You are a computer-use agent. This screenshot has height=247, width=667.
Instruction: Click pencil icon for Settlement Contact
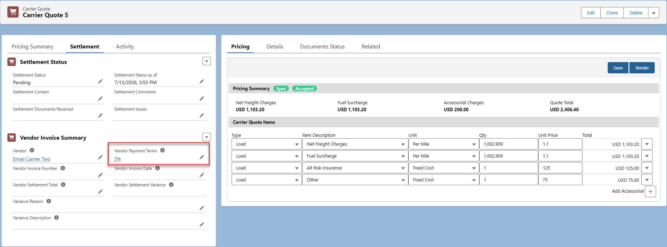(100, 99)
